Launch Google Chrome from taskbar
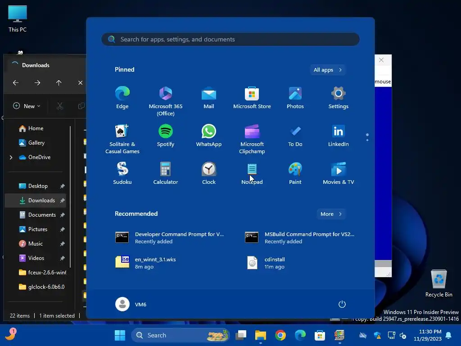The height and width of the screenshot is (346, 461). tap(280, 335)
